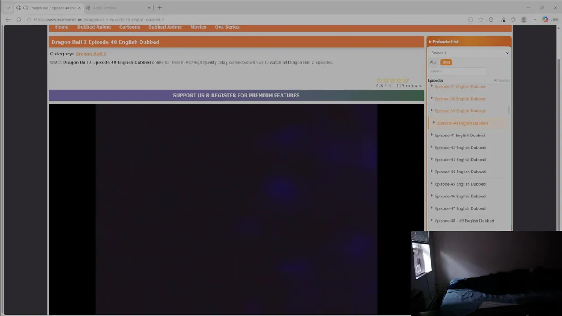Select the ALL episode filter

433,62
